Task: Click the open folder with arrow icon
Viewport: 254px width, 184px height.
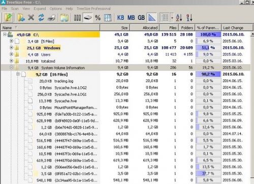Action: [21, 18]
